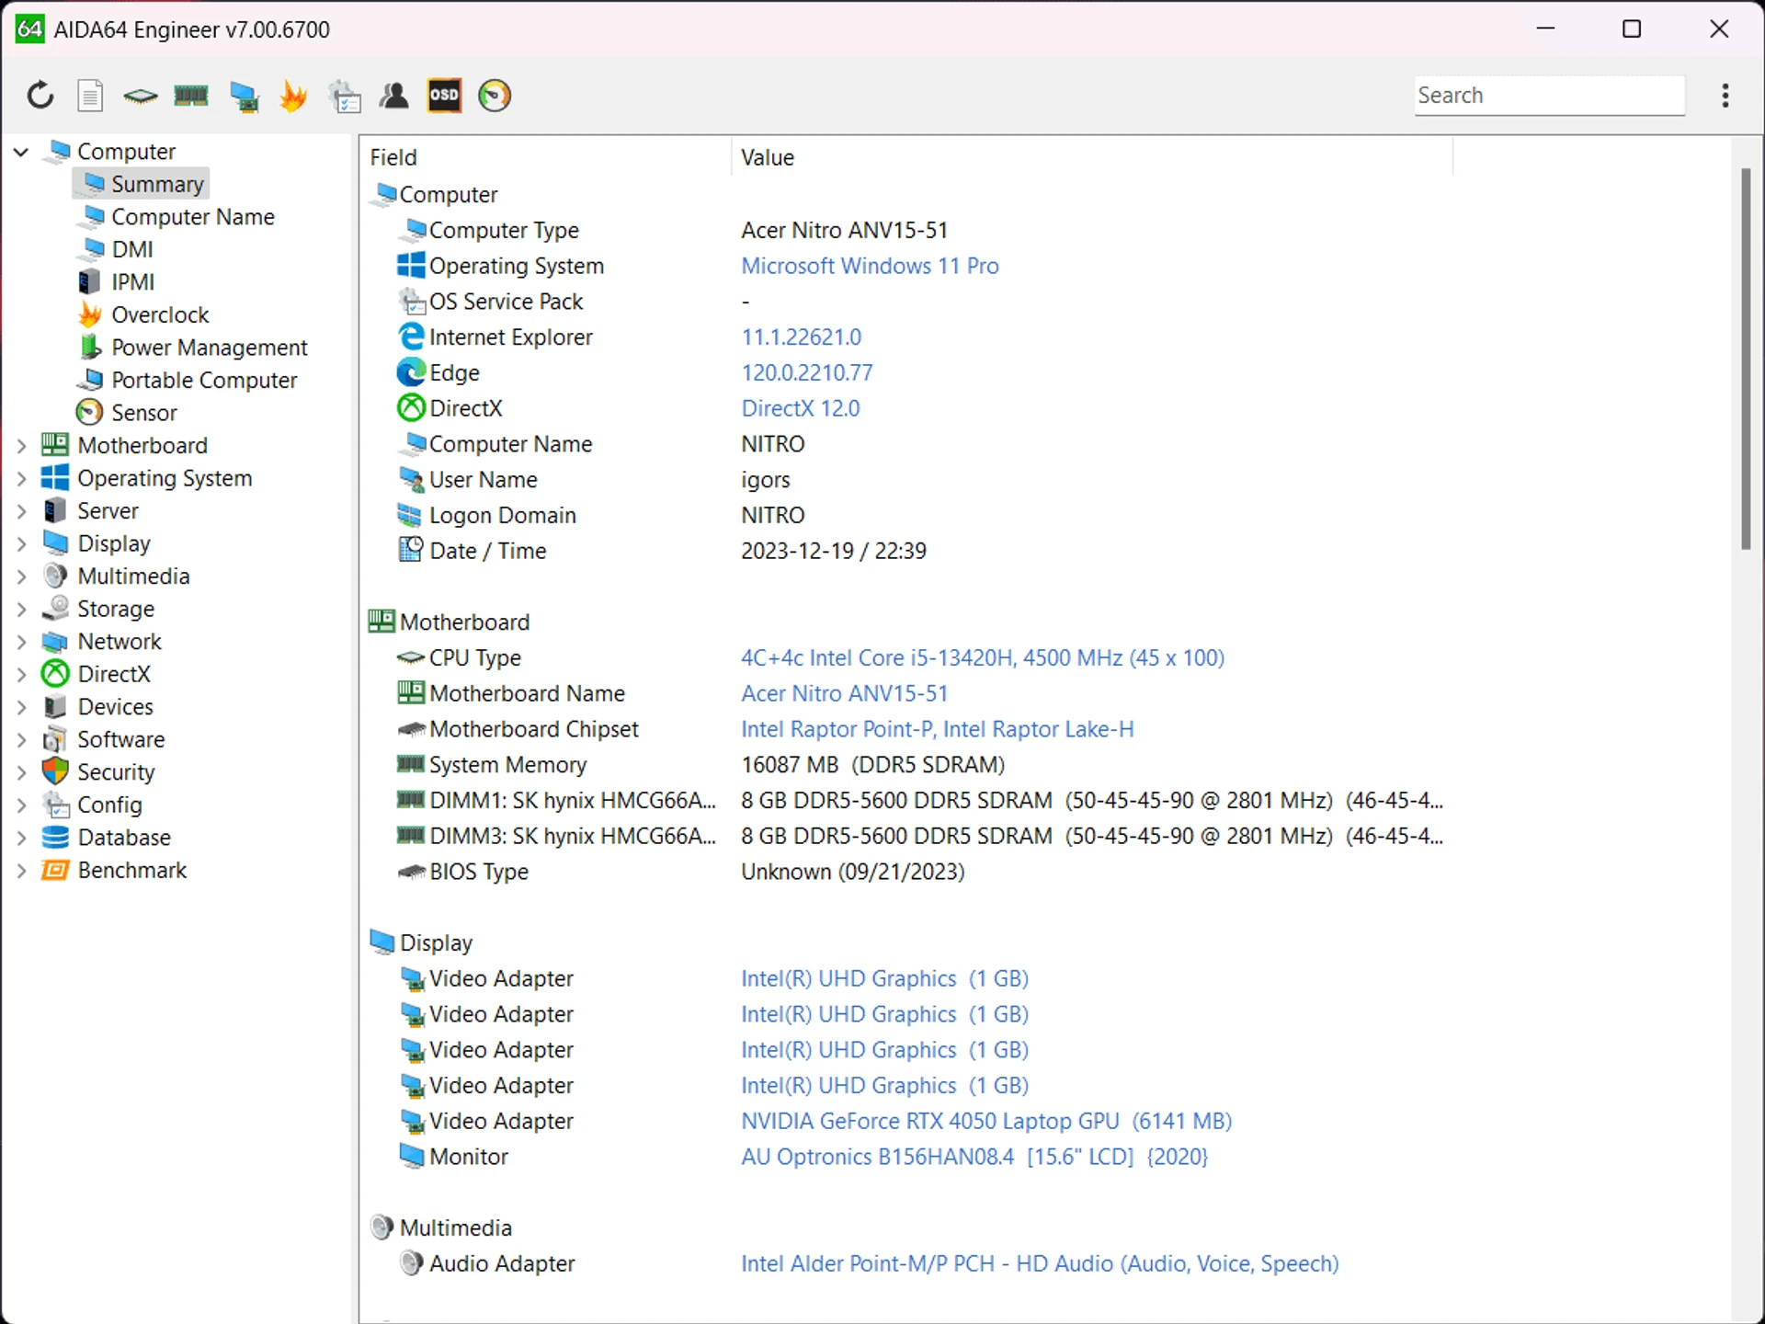
Task: Open the Sensor gauge toolbar icon
Action: 495,96
